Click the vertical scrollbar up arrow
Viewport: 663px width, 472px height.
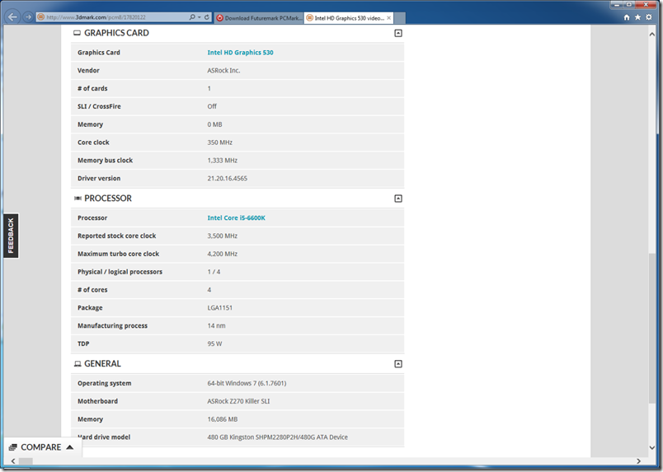coord(651,35)
